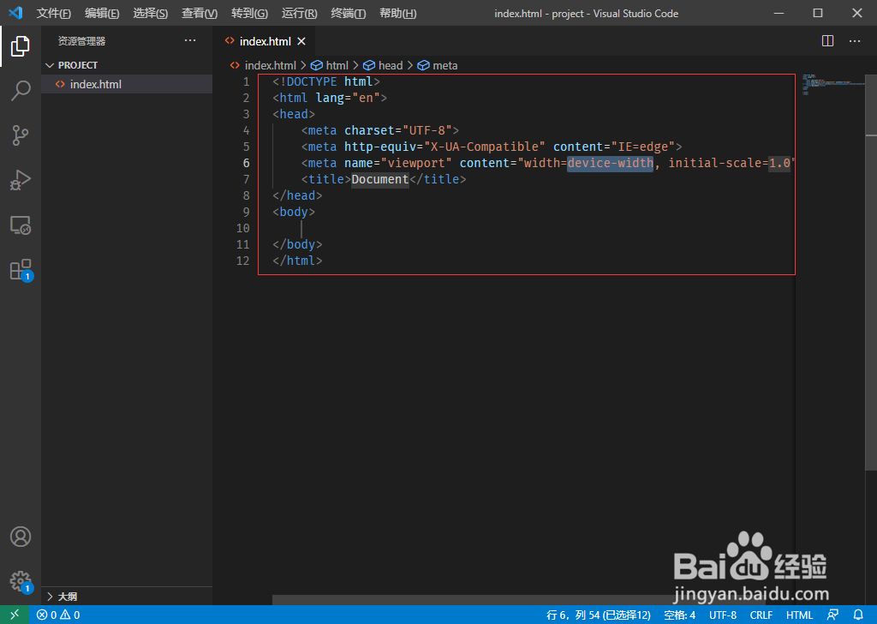The height and width of the screenshot is (624, 877).
Task: Open remote window indicator in status bar
Action: (x=15, y=615)
